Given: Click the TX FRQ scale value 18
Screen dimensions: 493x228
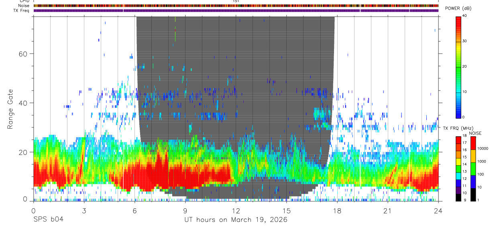Looking at the screenshot, I should (464, 136).
